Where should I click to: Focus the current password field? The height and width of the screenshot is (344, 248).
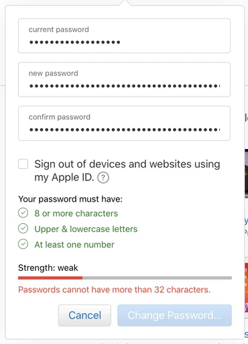click(x=124, y=36)
